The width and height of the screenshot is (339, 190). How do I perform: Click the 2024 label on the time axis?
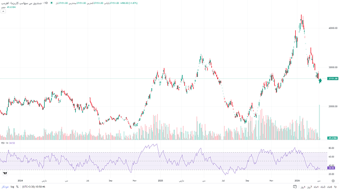(20, 181)
